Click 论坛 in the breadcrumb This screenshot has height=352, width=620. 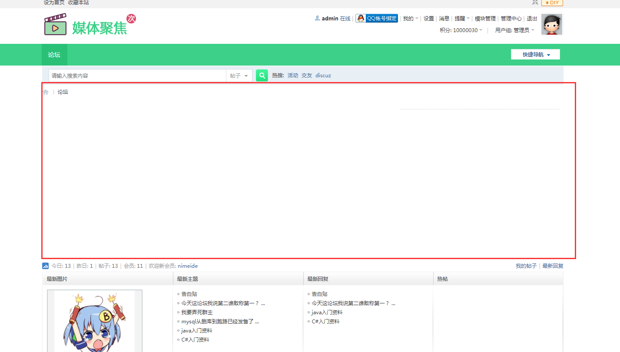click(63, 92)
